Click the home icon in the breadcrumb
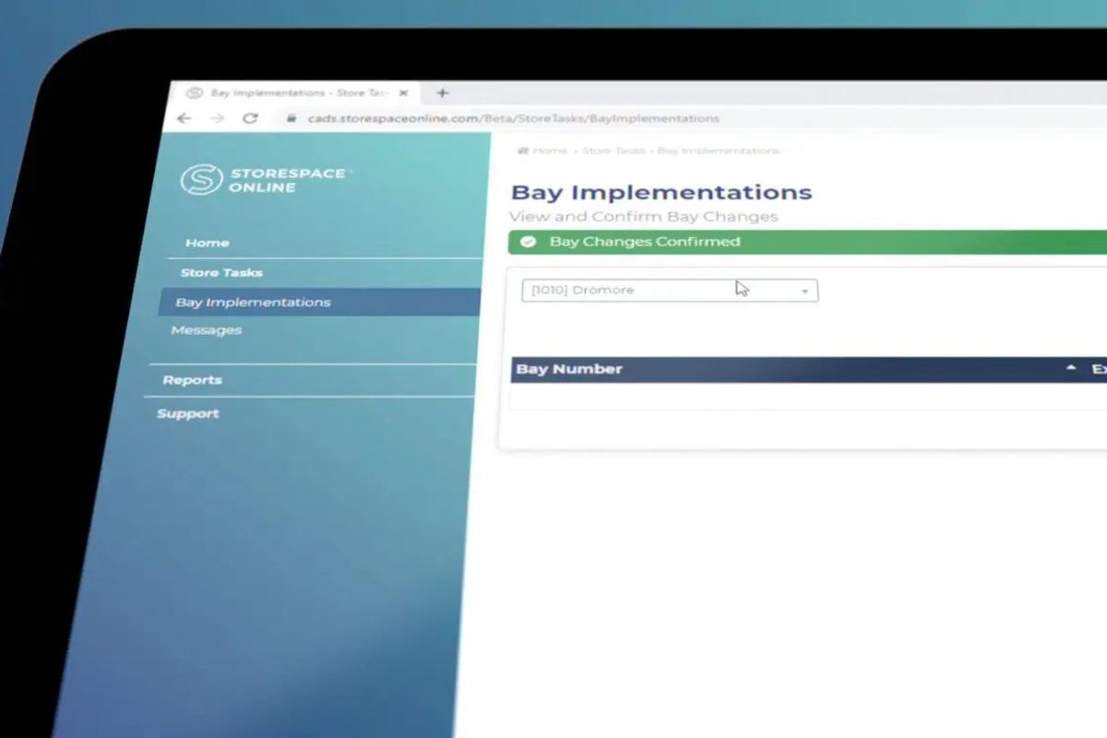This screenshot has width=1107, height=738. (522, 150)
